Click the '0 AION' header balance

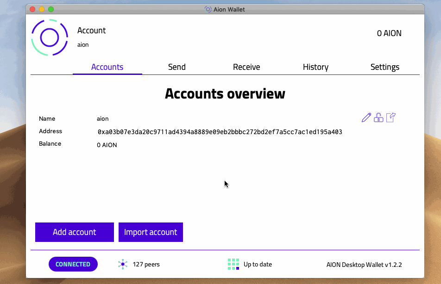coord(389,33)
